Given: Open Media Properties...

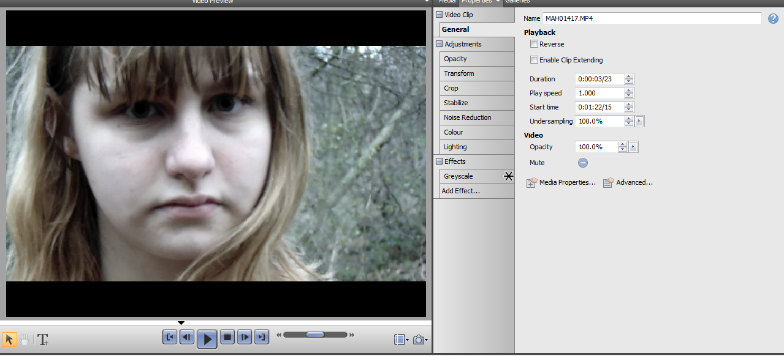Looking at the screenshot, I should tap(561, 182).
